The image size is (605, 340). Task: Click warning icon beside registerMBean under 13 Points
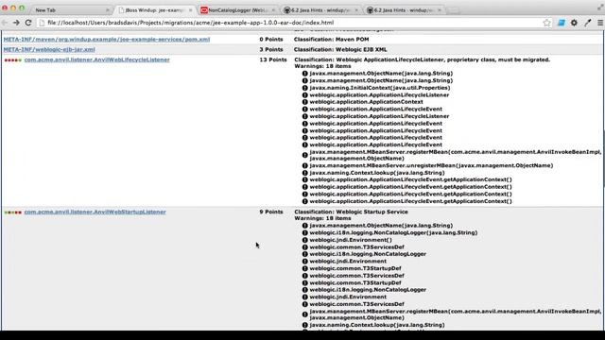click(x=304, y=155)
